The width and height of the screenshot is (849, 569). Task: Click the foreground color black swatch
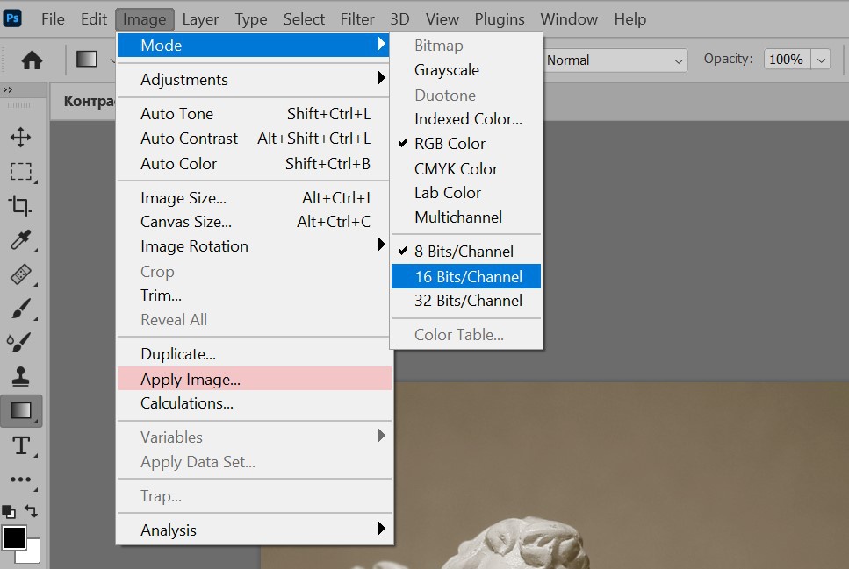click(x=13, y=537)
